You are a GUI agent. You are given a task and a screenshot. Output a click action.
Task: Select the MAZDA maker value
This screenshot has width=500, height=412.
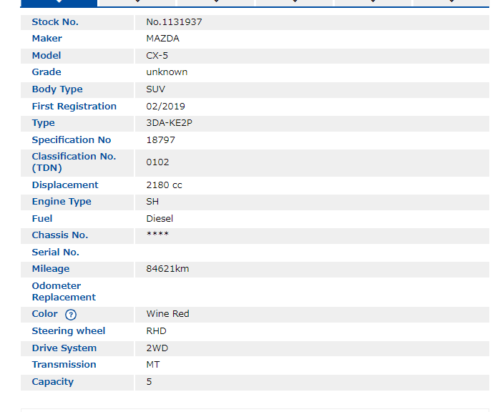(x=162, y=39)
